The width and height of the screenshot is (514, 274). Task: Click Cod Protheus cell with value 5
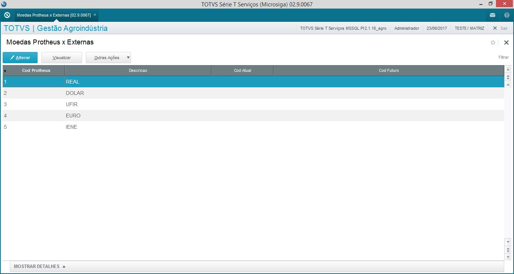33,127
